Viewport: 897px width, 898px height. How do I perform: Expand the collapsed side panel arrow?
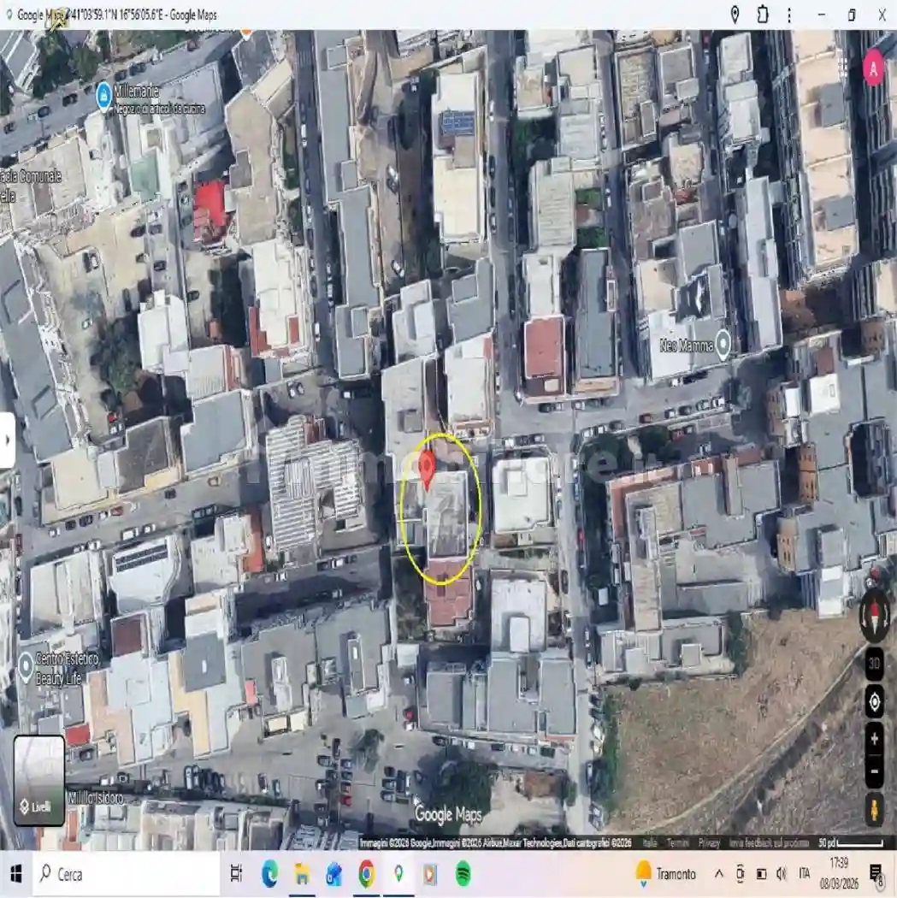(7, 440)
